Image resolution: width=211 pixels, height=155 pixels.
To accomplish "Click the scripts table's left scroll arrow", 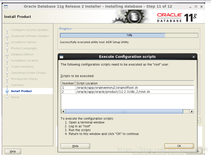I will pyautogui.click(x=63, y=111).
